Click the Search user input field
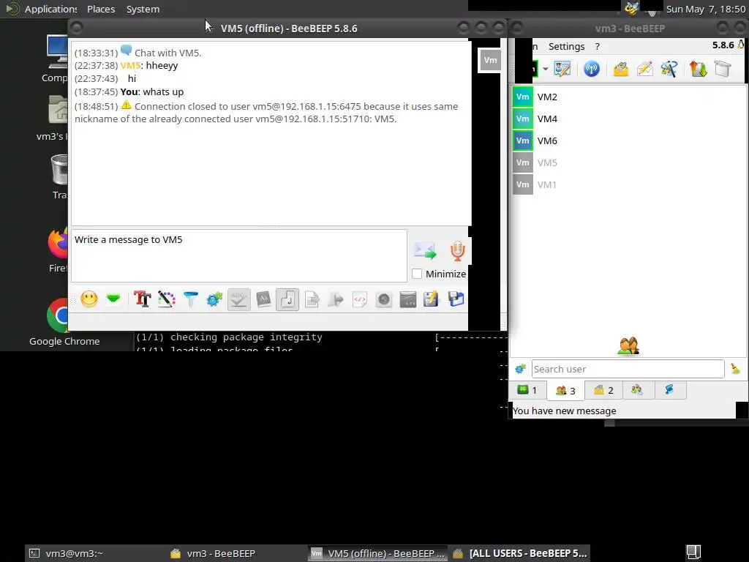 (x=628, y=369)
